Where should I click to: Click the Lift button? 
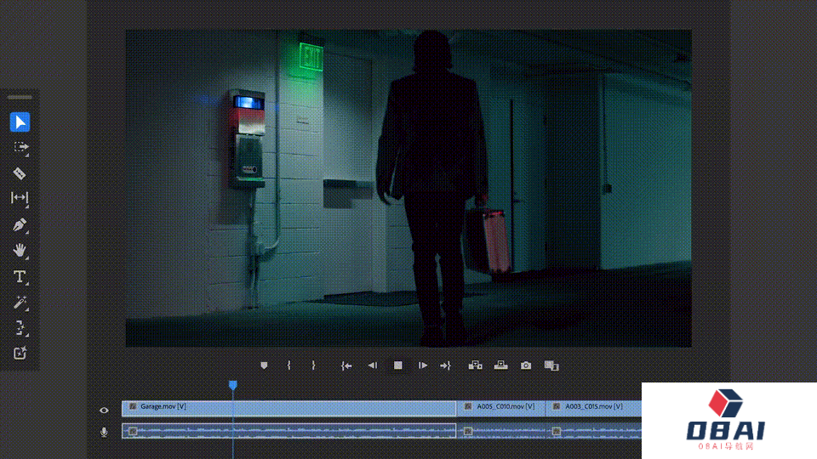tap(475, 365)
